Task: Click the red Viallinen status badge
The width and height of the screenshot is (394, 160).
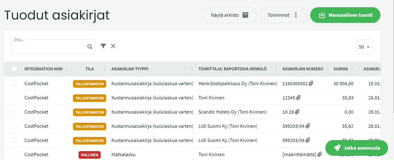Action: [x=90, y=155]
